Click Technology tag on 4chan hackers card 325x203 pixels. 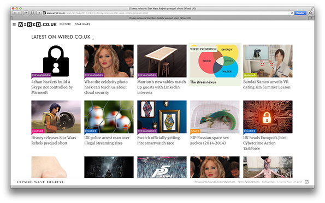click(41, 75)
